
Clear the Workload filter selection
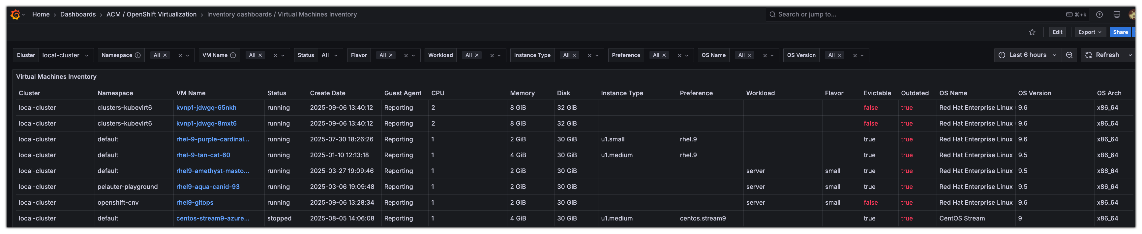pos(492,55)
